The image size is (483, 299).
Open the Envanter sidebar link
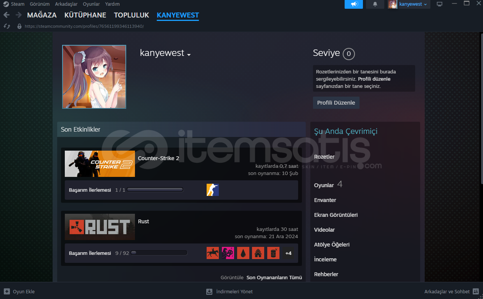tap(325, 200)
